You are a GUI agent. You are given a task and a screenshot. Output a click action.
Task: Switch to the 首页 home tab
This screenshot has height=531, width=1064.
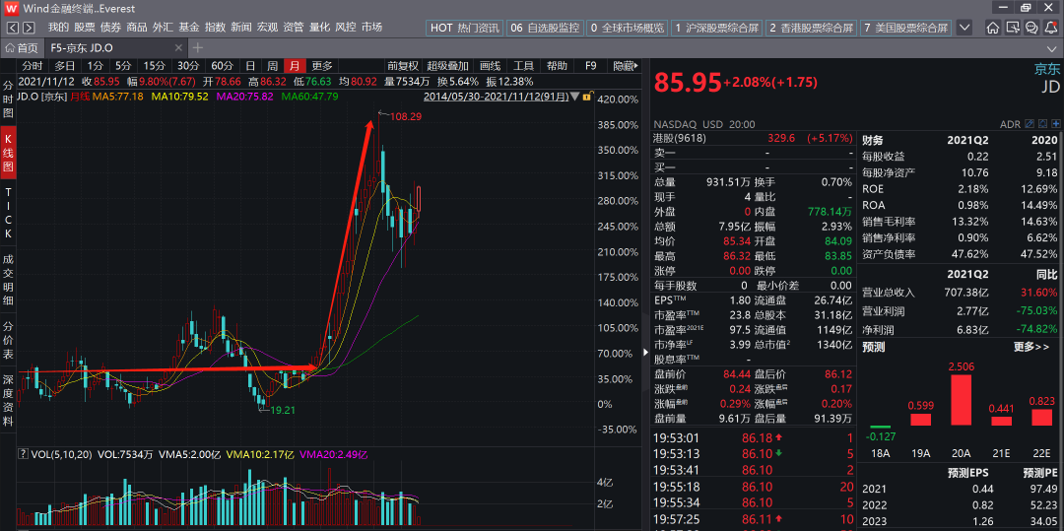tap(22, 47)
